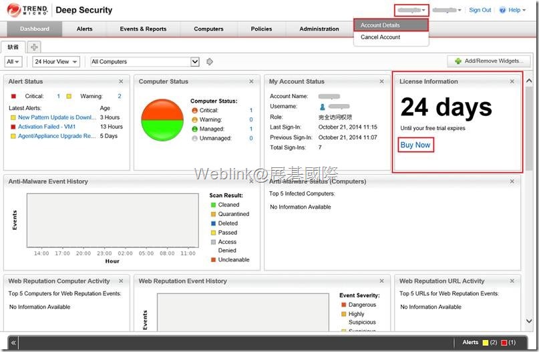Screen dimensions: 539x352
Task: Close the Web Reputation URL Activity widget
Action: (512, 281)
